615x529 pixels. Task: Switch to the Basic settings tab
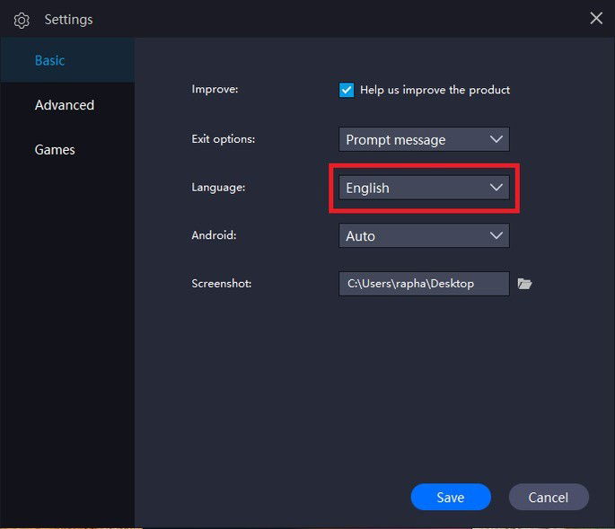coord(50,60)
